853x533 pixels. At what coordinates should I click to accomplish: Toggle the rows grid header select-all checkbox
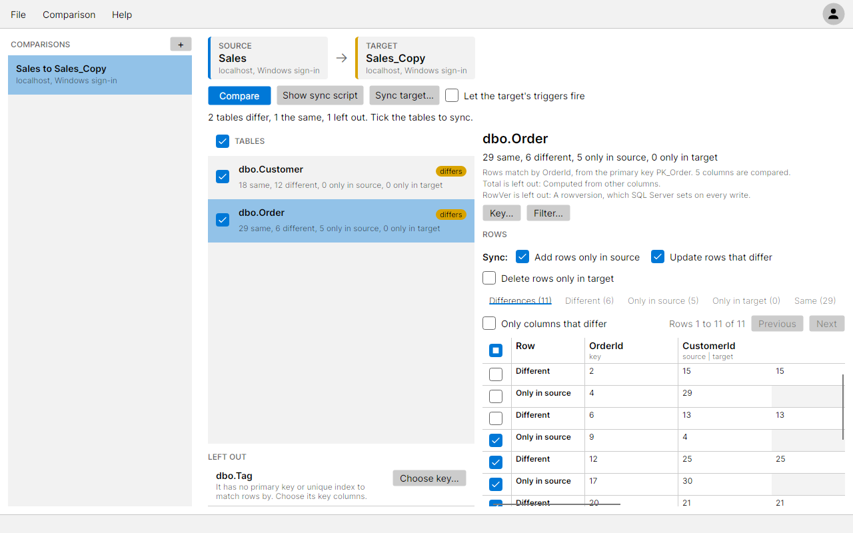(x=496, y=350)
